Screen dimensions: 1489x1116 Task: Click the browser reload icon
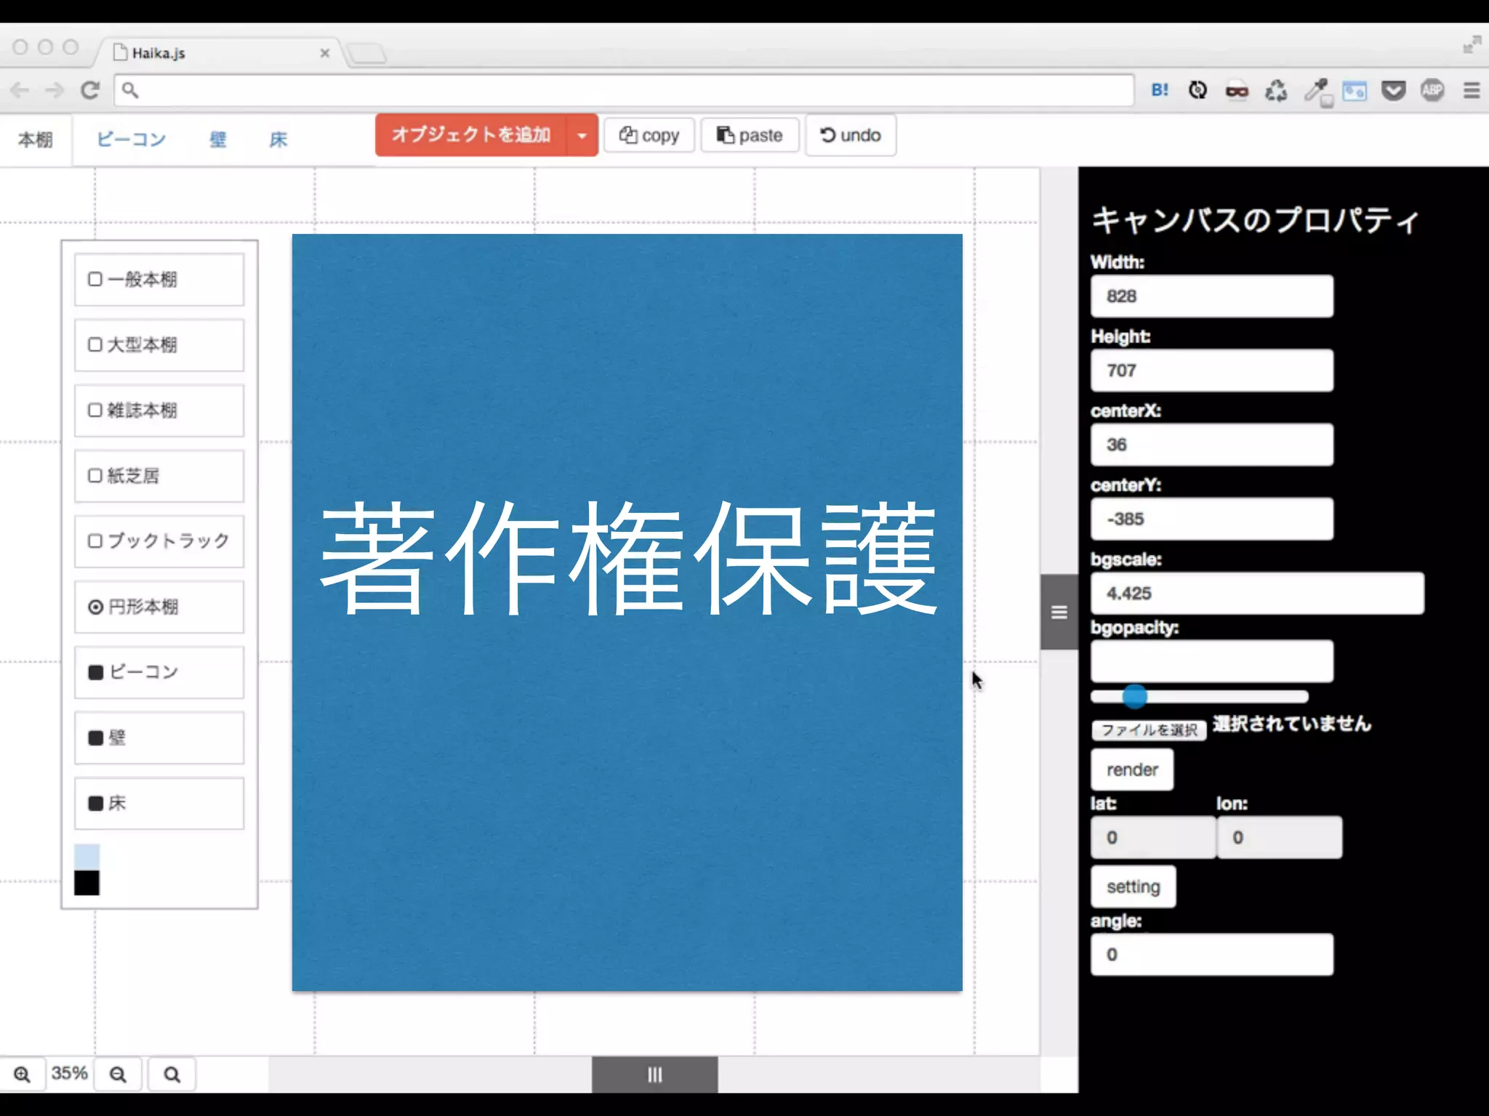[x=90, y=90]
